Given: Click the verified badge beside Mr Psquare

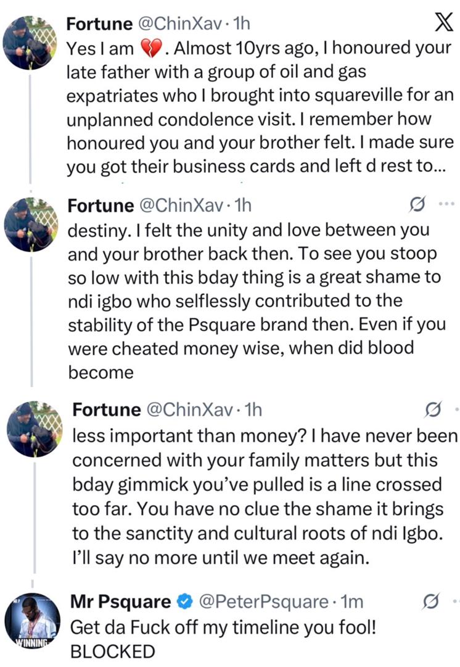Looking at the screenshot, I should (183, 600).
